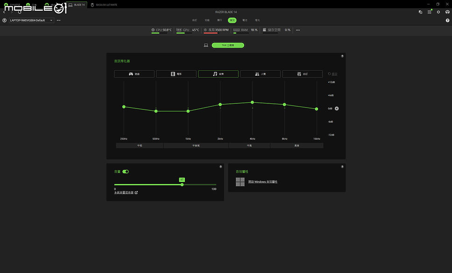This screenshot has width=452, height=273.
Task: Open the first subtab left of the active tab
Action: pyautogui.click(x=219, y=20)
